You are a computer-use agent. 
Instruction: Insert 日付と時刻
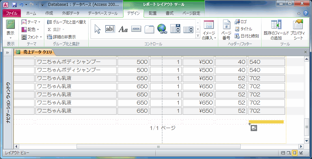pos(247,36)
